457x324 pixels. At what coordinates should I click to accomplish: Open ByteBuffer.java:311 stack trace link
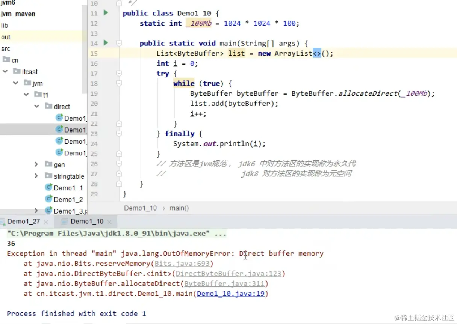(224, 284)
